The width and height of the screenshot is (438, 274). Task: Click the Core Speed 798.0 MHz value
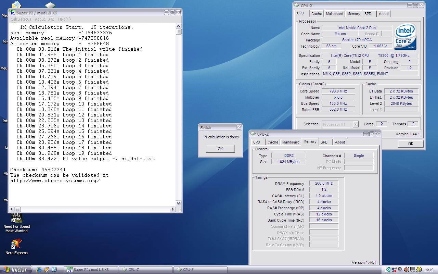pyautogui.click(x=338, y=91)
